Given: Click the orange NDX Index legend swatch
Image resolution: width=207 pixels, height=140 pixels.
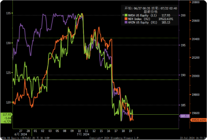Looking at the screenshot, I should [x=126, y=18].
